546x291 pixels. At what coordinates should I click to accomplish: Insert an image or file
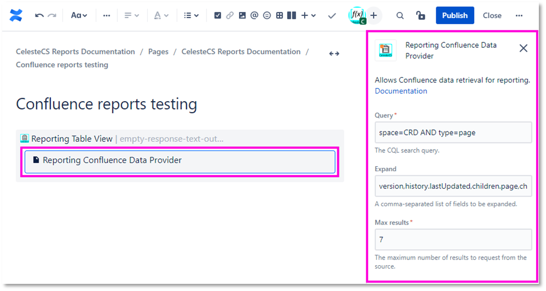[242, 15]
